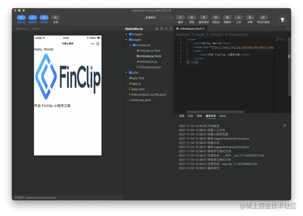Refresh the HelloWorld file explorer

(x=166, y=29)
